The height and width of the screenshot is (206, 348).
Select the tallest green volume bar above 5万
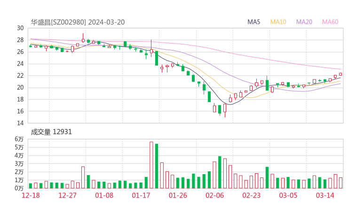click(x=157, y=166)
